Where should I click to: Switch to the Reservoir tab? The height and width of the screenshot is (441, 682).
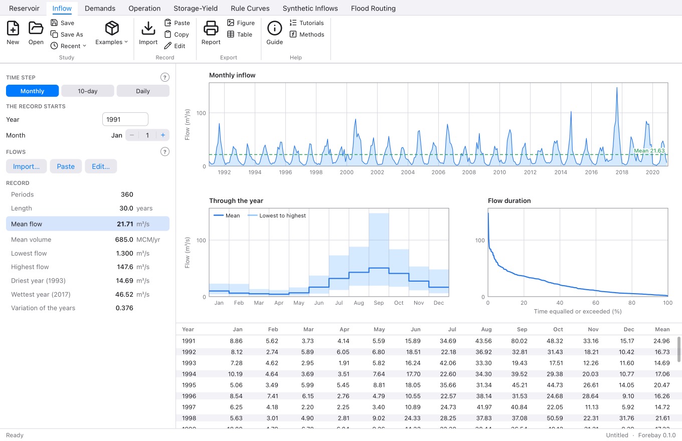tap(25, 8)
